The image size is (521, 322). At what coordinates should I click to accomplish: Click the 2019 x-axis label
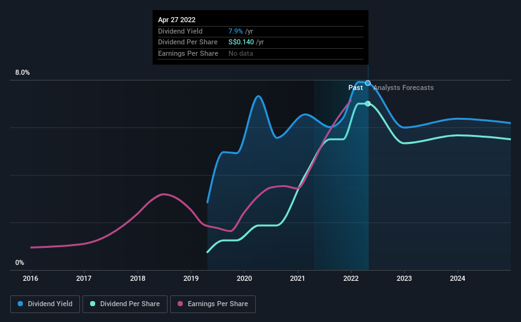[191, 278]
